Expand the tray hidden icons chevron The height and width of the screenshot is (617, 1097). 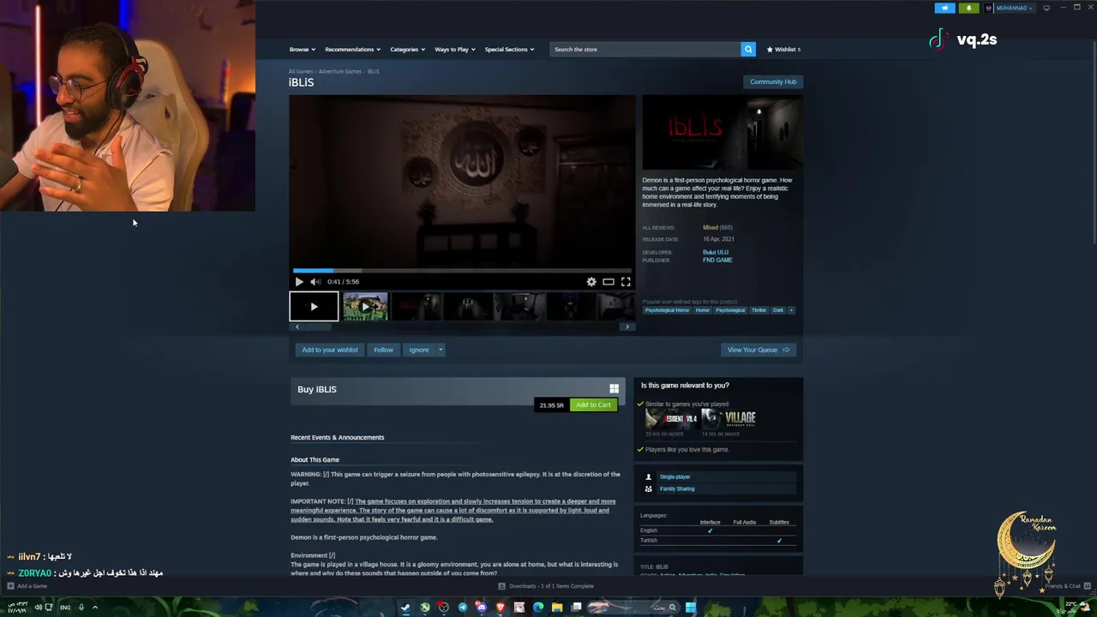95,608
